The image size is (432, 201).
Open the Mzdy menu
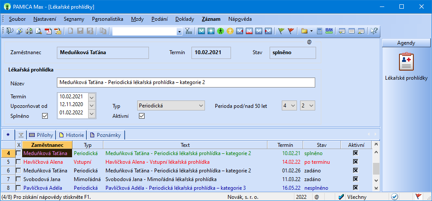[137, 19]
